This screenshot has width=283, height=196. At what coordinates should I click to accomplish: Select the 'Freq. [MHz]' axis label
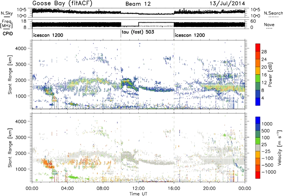tap(7, 24)
